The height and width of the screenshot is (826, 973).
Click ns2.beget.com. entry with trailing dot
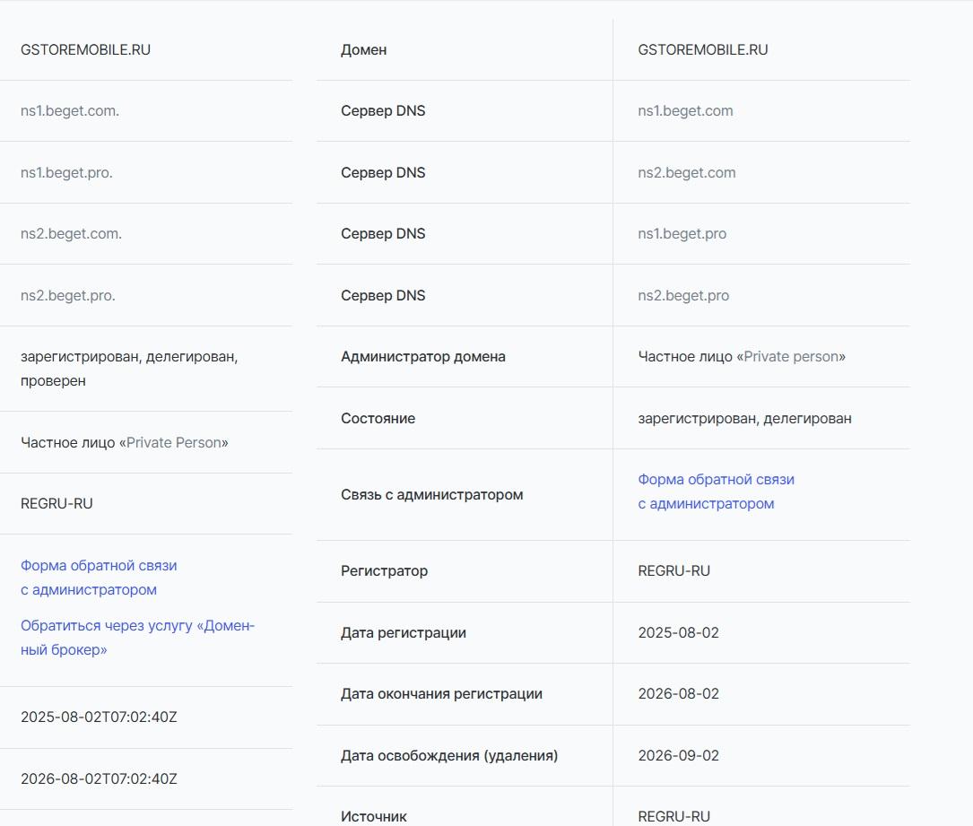(x=71, y=234)
